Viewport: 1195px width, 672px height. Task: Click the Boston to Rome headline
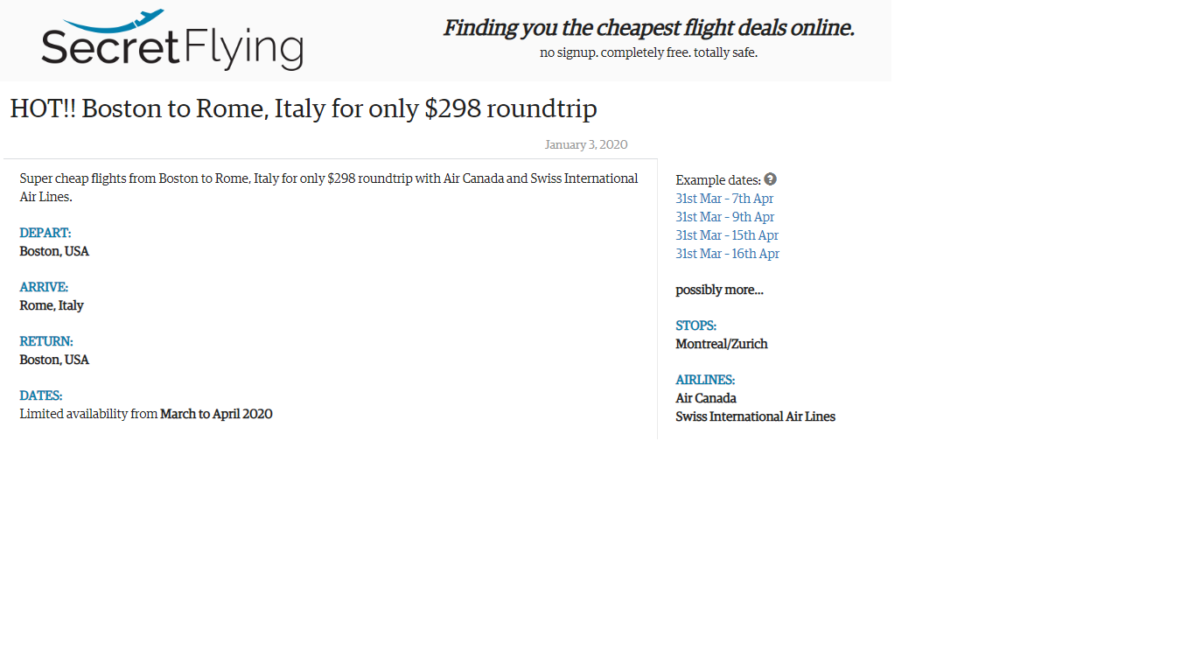tap(304, 108)
